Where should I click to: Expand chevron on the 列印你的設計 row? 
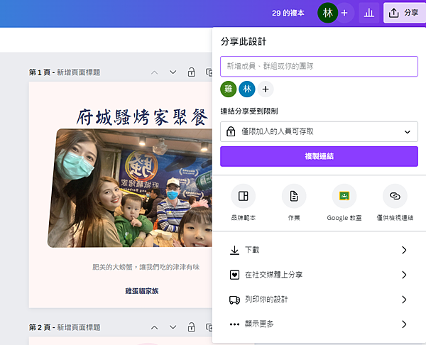[x=404, y=300]
